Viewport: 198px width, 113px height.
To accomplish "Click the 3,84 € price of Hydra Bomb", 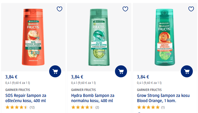I will pos(77,77).
